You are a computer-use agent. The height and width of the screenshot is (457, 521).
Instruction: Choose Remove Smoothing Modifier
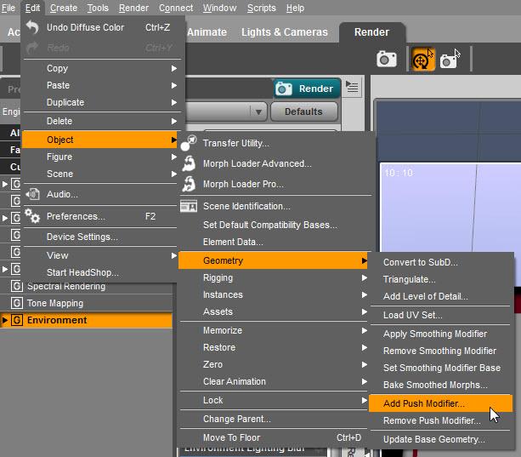(x=440, y=351)
